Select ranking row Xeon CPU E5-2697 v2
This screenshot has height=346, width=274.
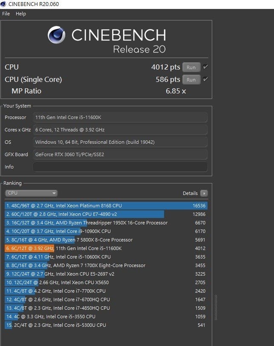click(x=106, y=274)
